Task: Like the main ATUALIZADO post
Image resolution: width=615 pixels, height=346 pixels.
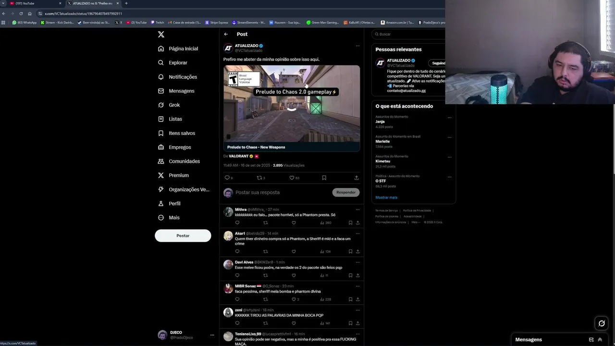Action: click(x=292, y=178)
